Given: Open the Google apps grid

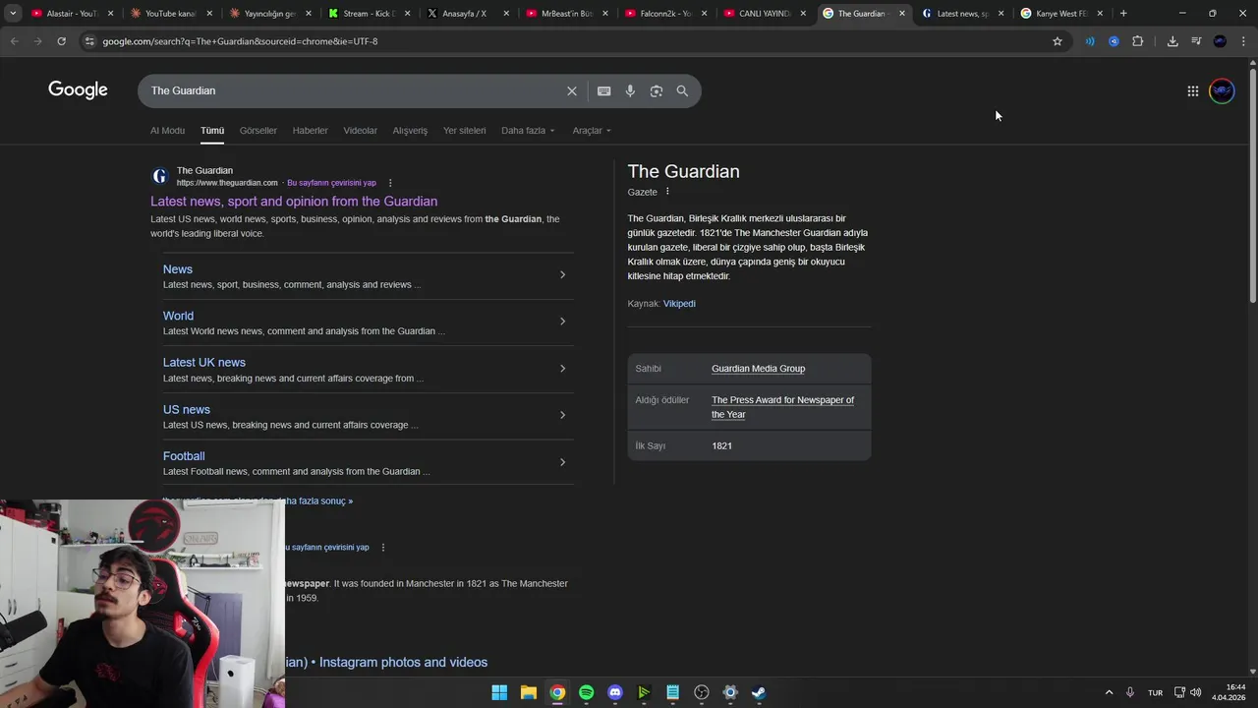Looking at the screenshot, I should [1192, 90].
